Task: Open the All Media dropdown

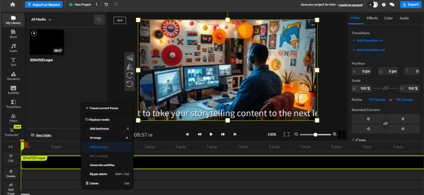Action: click(41, 19)
